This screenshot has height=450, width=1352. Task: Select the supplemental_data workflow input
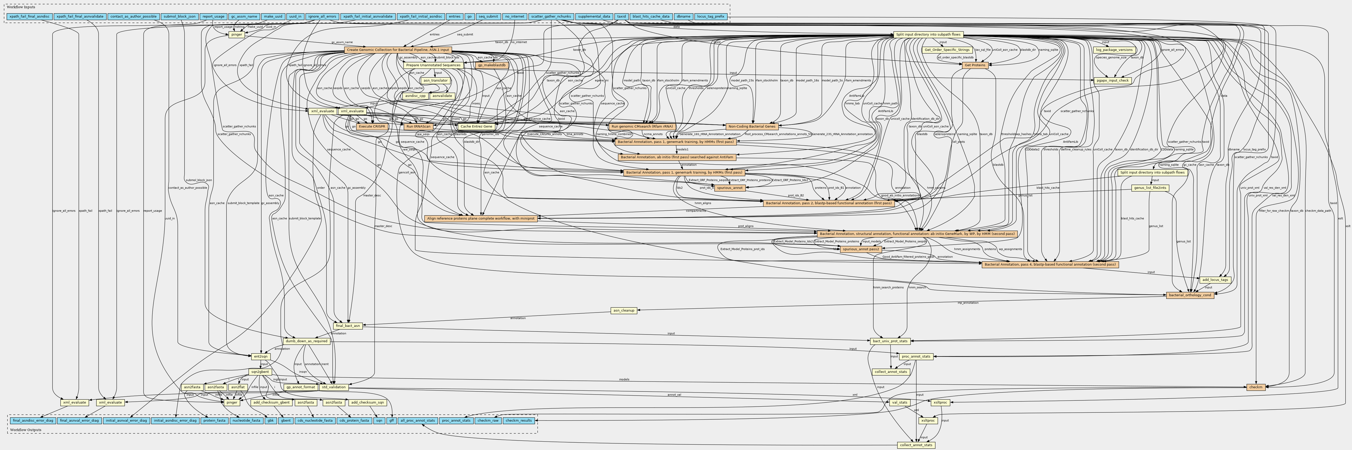click(x=594, y=16)
